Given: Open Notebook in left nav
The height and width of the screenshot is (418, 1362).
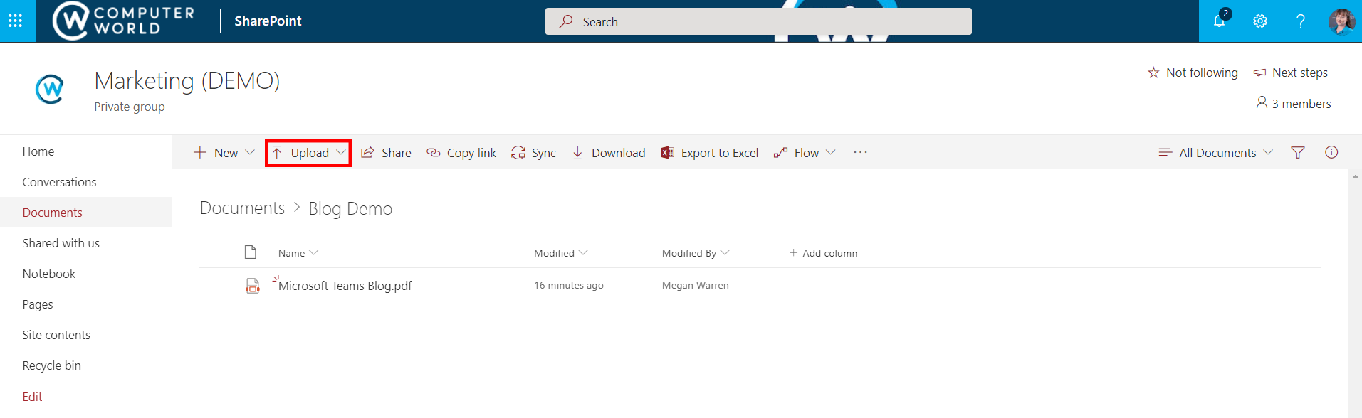Looking at the screenshot, I should point(48,274).
